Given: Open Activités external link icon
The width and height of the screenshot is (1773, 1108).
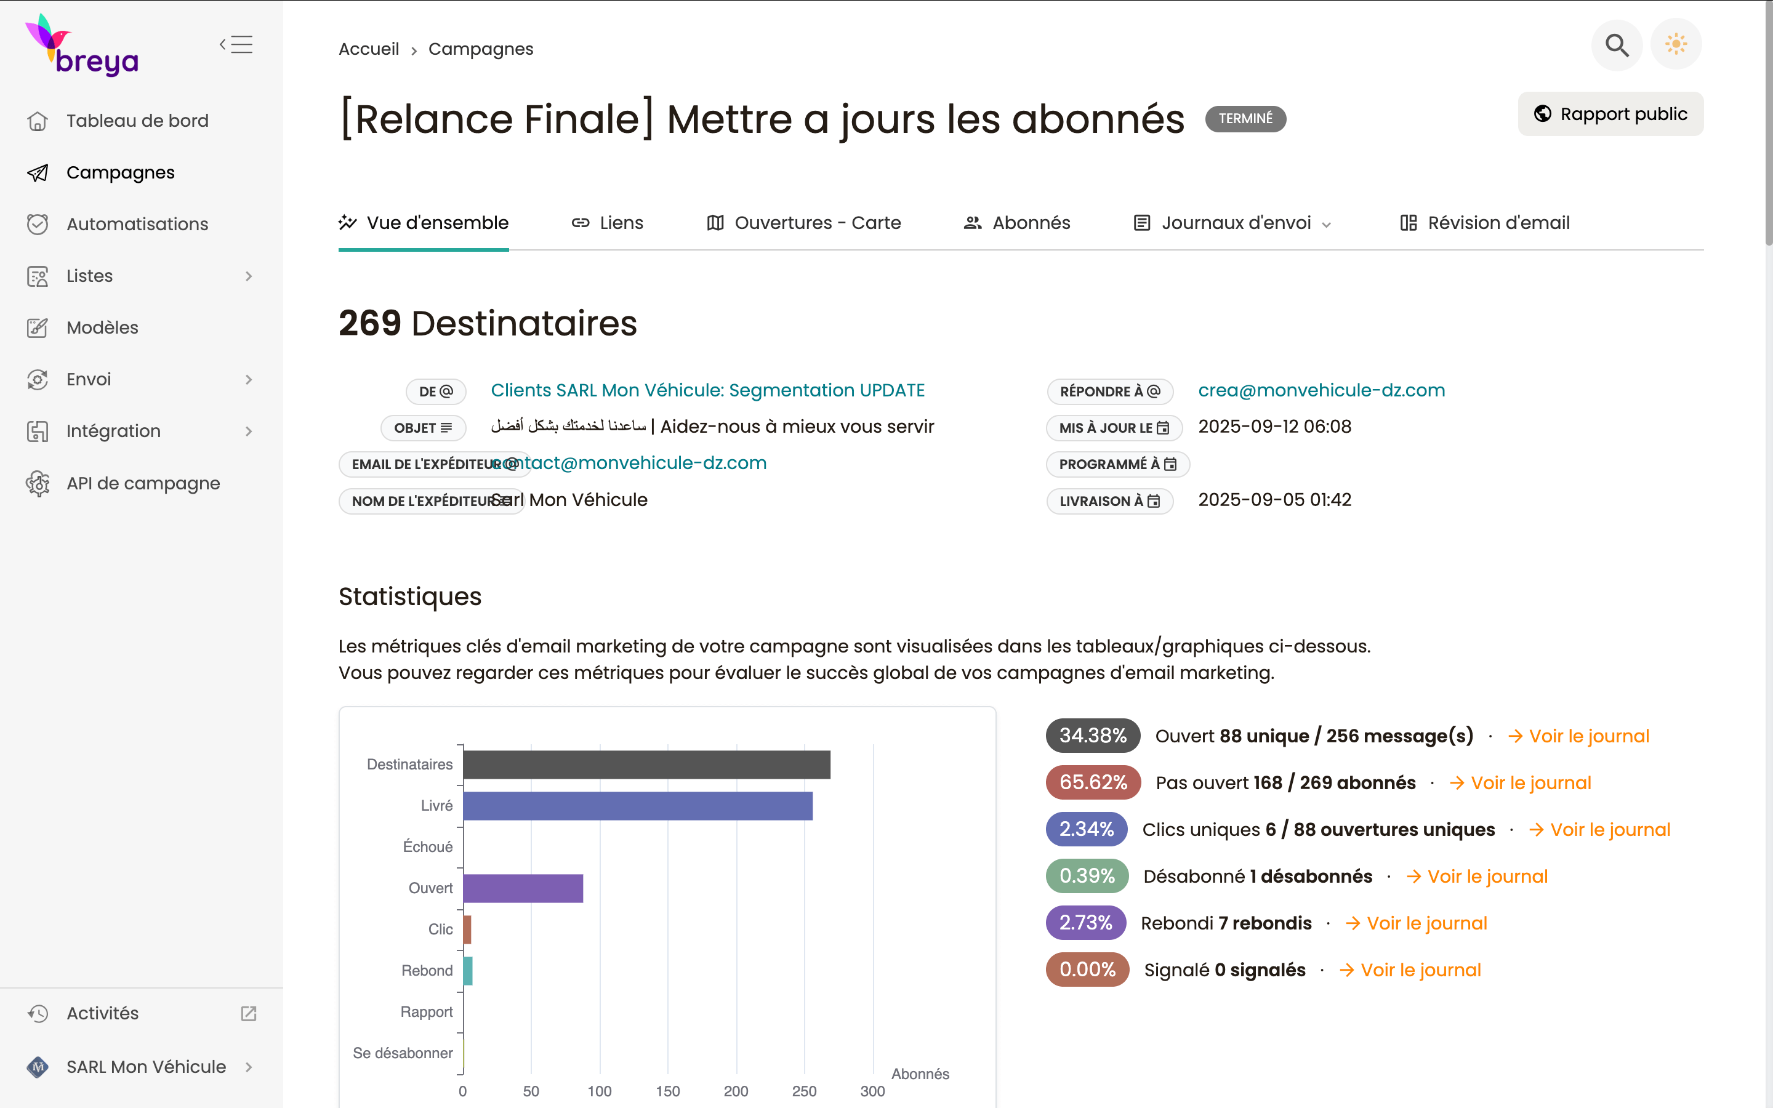Looking at the screenshot, I should click(248, 1013).
